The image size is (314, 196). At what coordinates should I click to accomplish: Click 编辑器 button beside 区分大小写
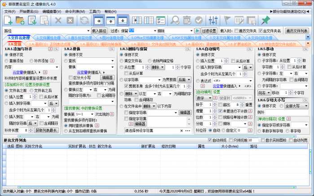[x=107, y=78]
